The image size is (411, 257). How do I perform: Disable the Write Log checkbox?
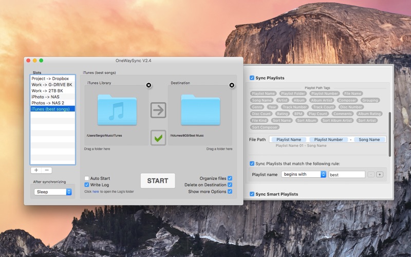tap(87, 185)
